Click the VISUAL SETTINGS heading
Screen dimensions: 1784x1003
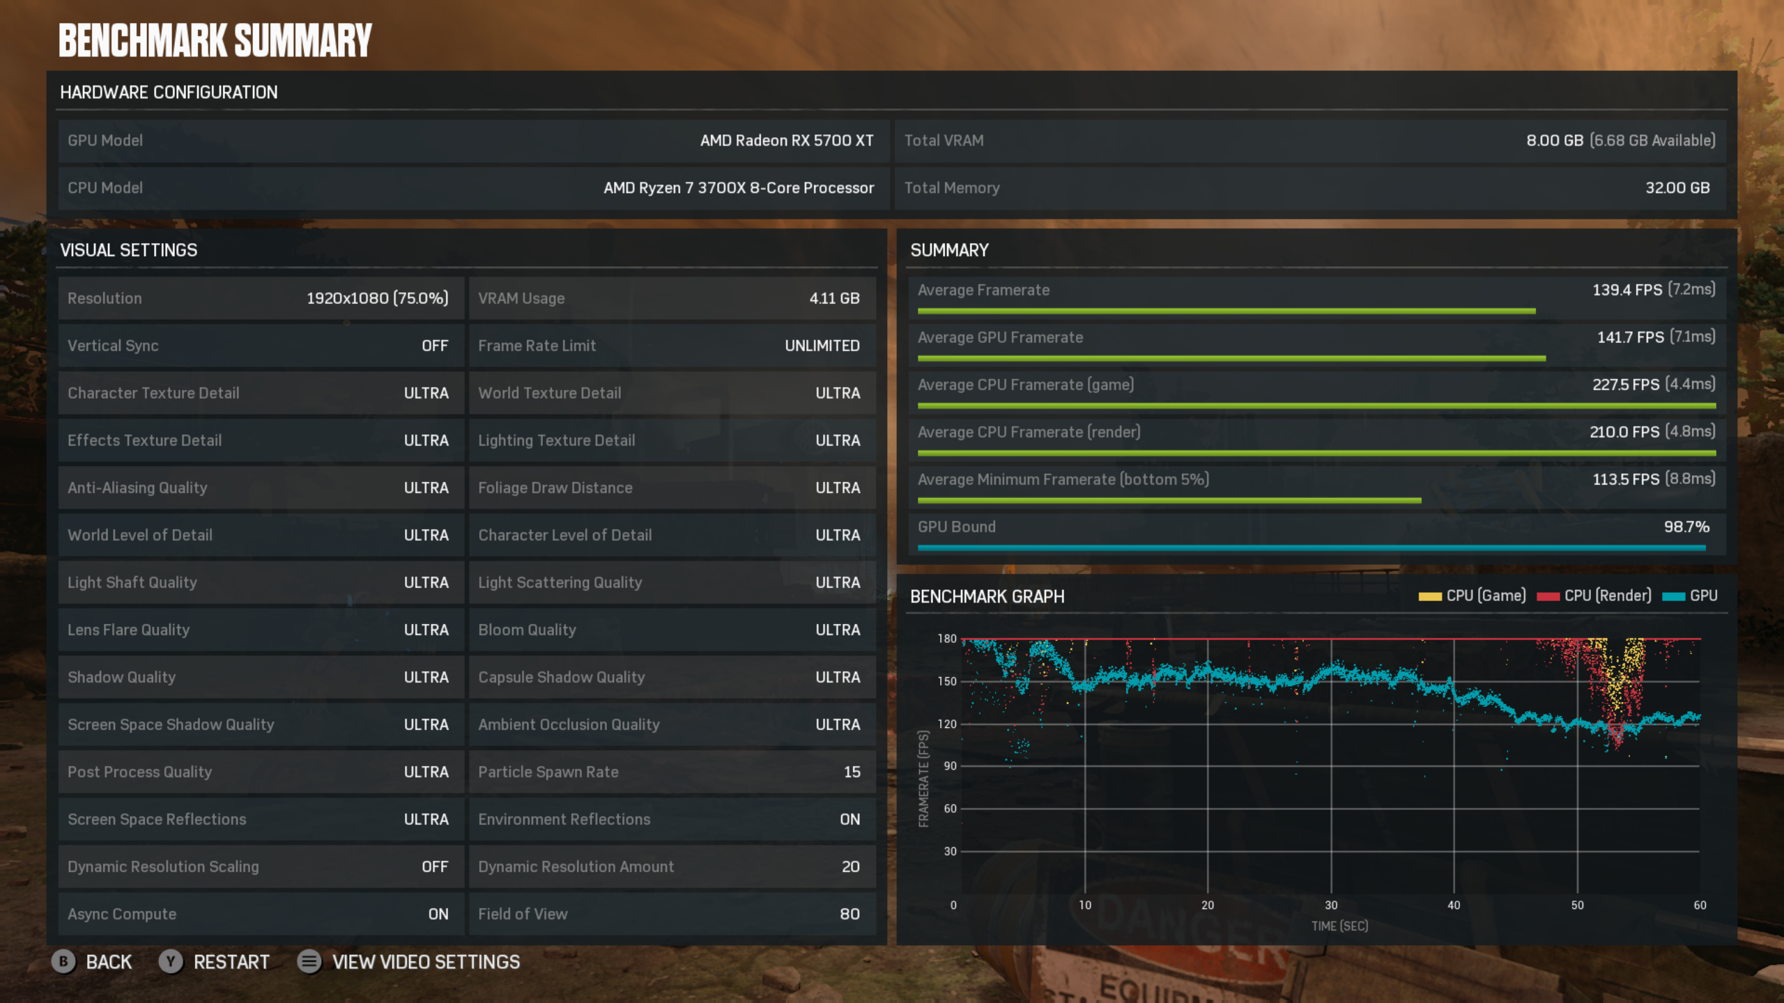(129, 250)
